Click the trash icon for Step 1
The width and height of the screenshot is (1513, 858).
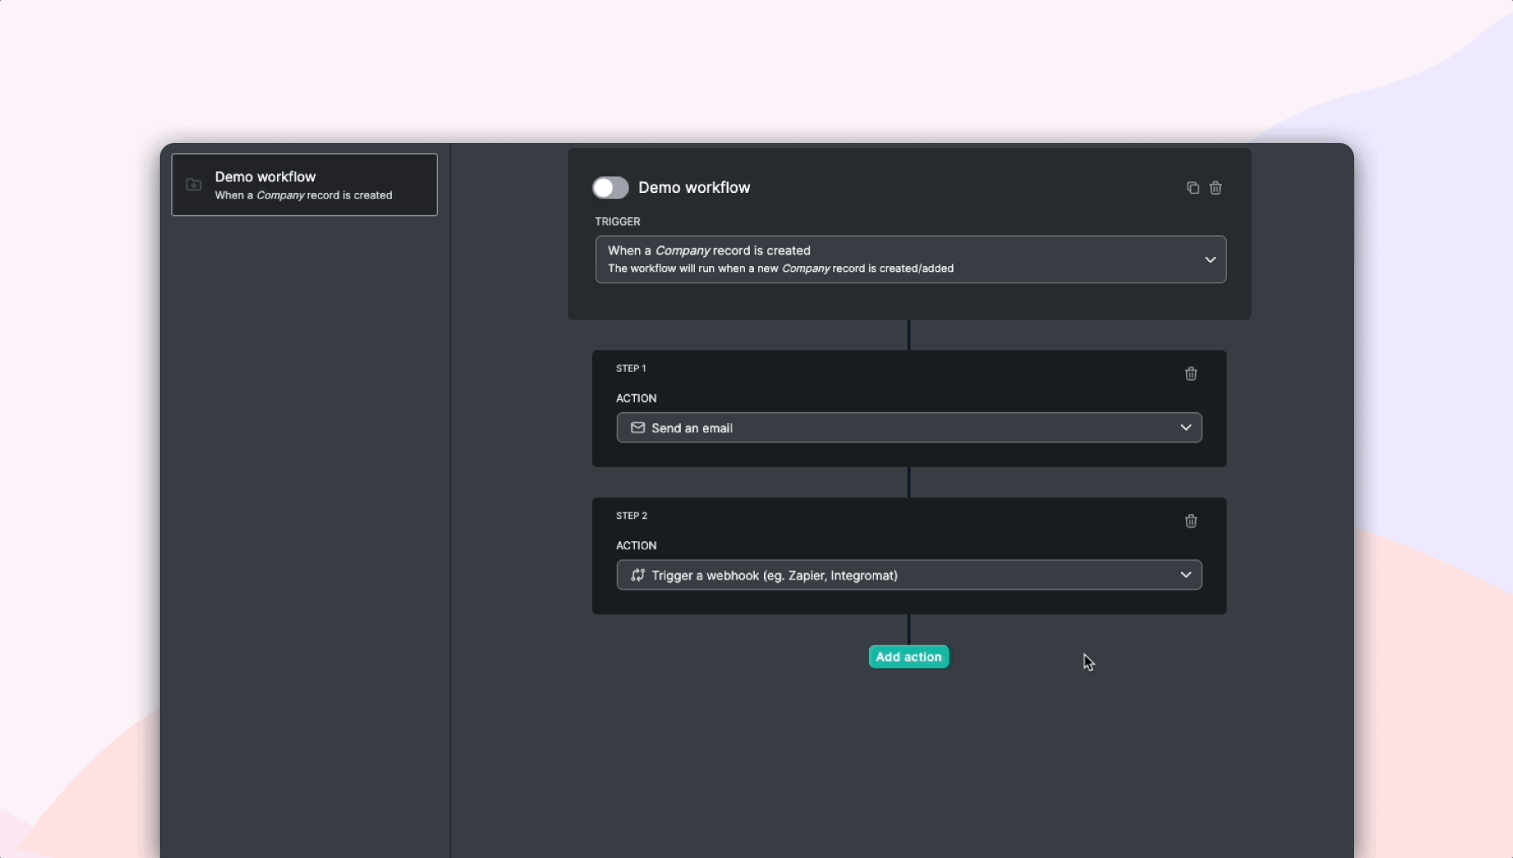(1190, 374)
